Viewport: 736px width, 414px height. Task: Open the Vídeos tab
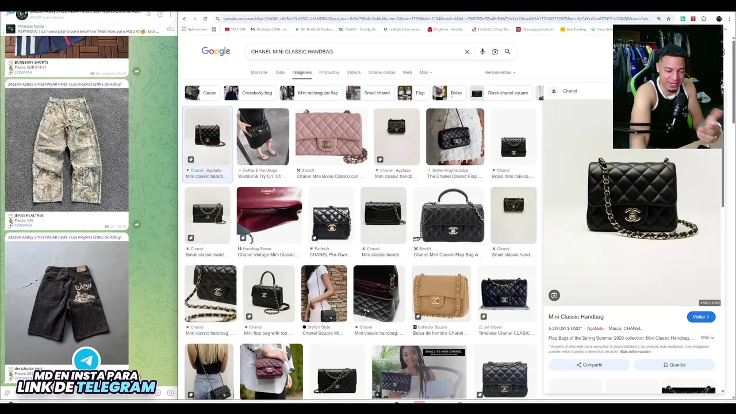(354, 72)
